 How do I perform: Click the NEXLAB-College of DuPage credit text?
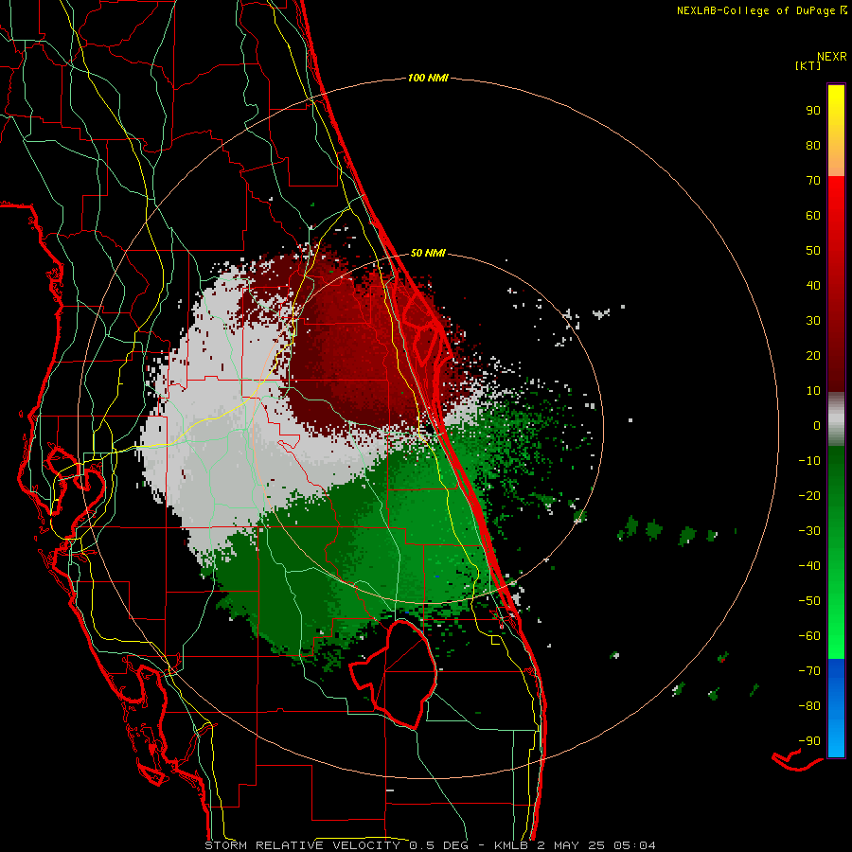pos(755,10)
